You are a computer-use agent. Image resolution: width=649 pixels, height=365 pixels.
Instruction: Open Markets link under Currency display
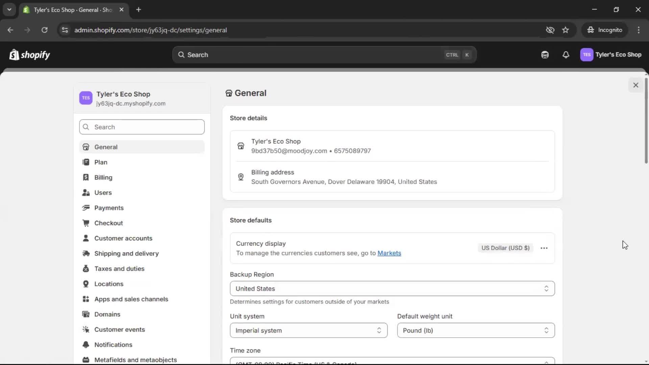coord(389,253)
